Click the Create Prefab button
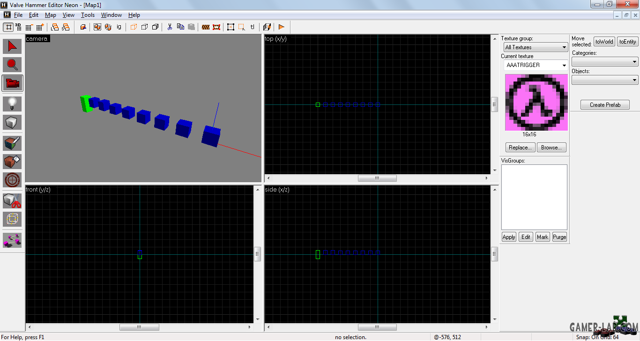The height and width of the screenshot is (341, 640). (x=605, y=105)
